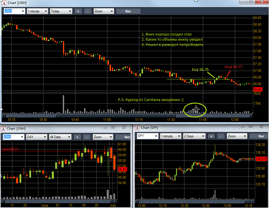Screen dimensions: 269x208
Task: Minimize the daily Chart [UNH] window
Action: [105, 128]
